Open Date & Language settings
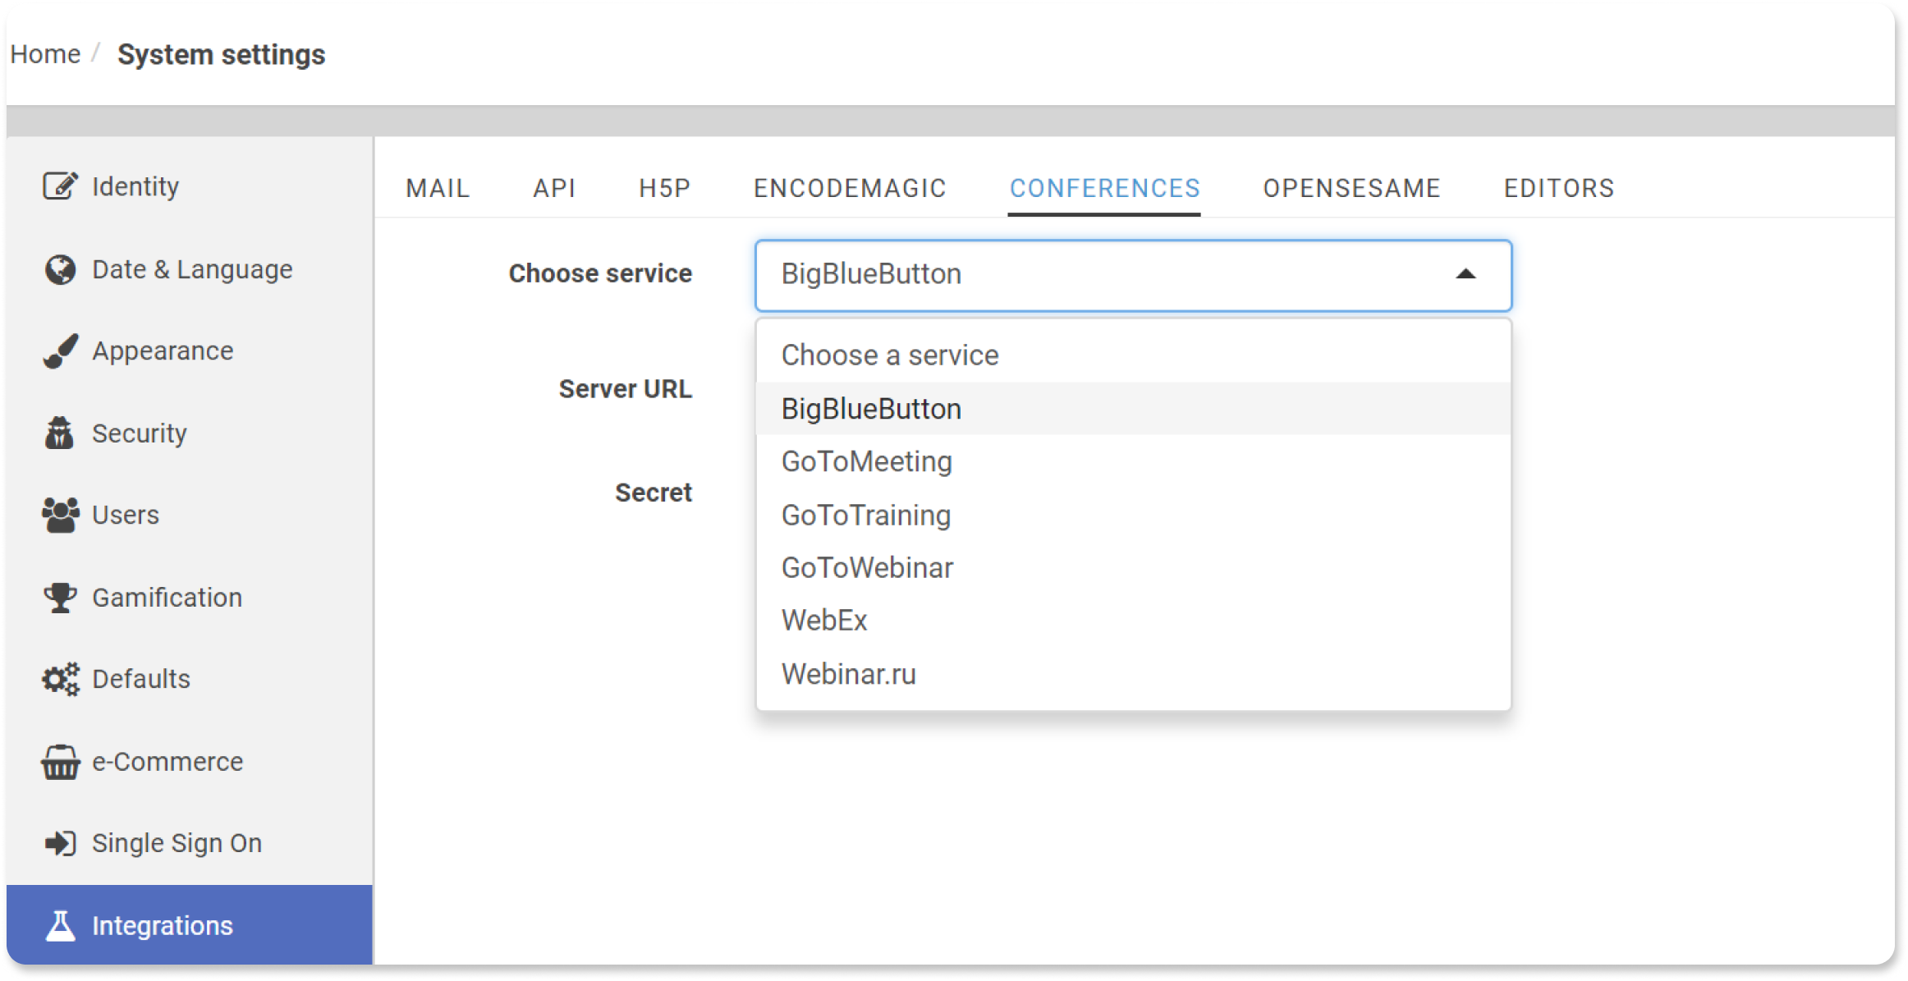This screenshot has height=981, width=1908. click(x=190, y=269)
